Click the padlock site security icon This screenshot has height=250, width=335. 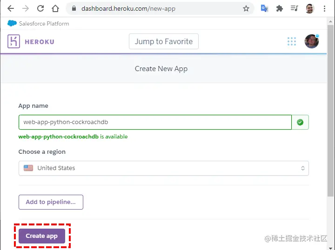(74, 8)
